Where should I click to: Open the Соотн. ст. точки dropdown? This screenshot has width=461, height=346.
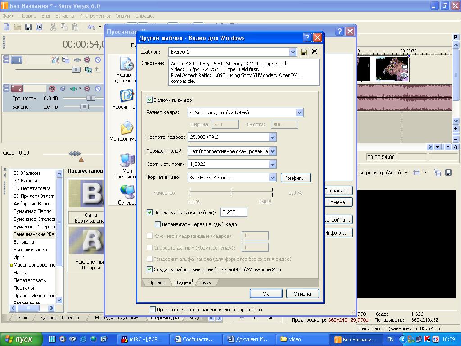click(272, 164)
